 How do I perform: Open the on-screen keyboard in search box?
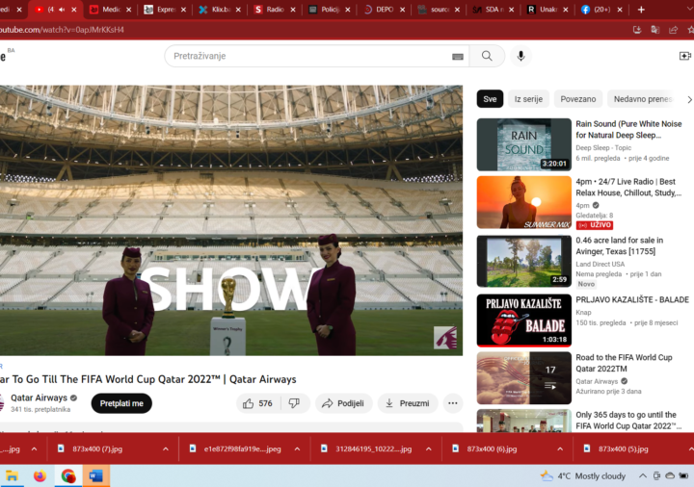tap(457, 57)
